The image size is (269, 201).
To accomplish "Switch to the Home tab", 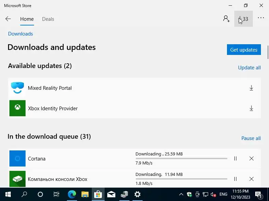I will [x=27, y=19].
